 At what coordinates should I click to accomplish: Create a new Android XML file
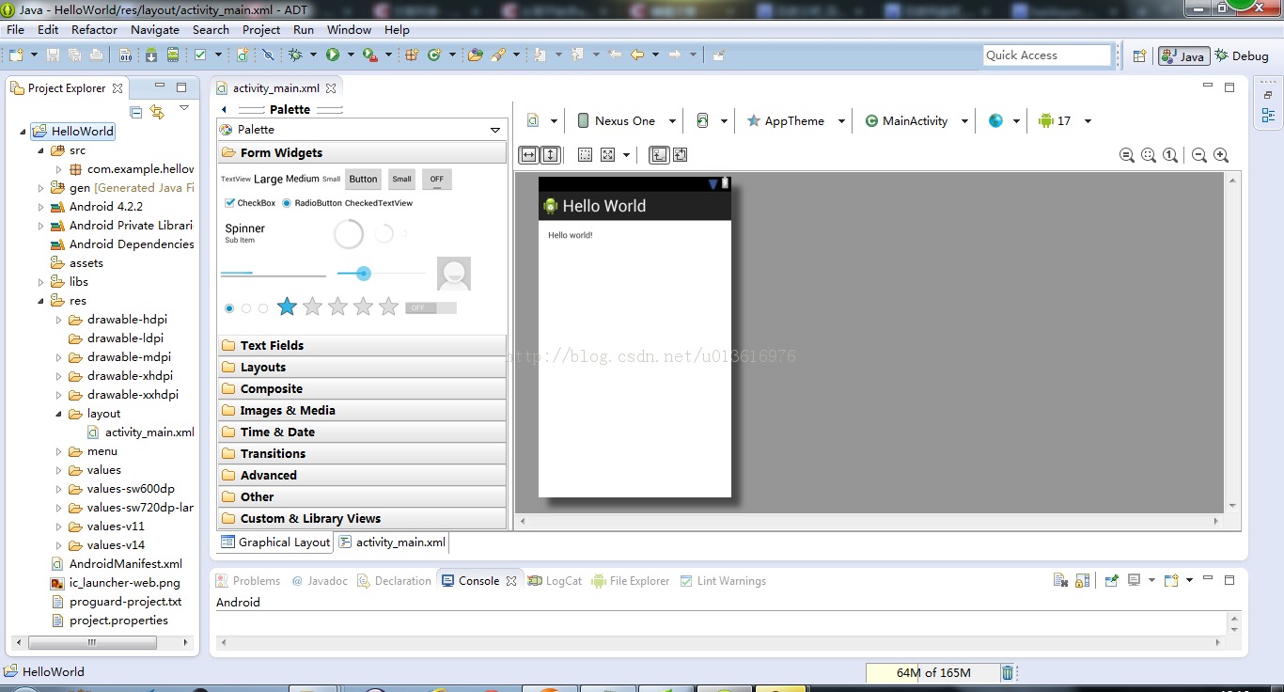pyautogui.click(x=243, y=55)
